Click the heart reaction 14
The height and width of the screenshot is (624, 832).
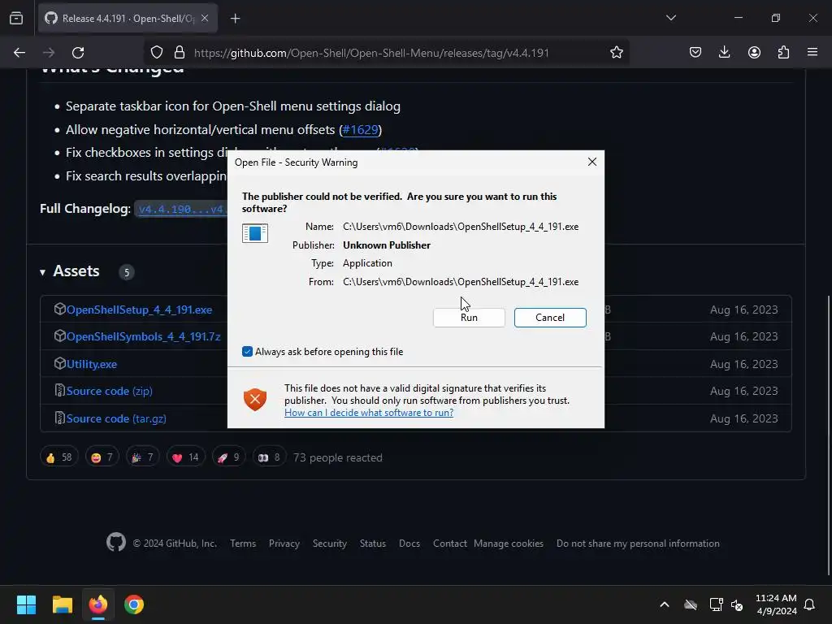click(x=185, y=457)
